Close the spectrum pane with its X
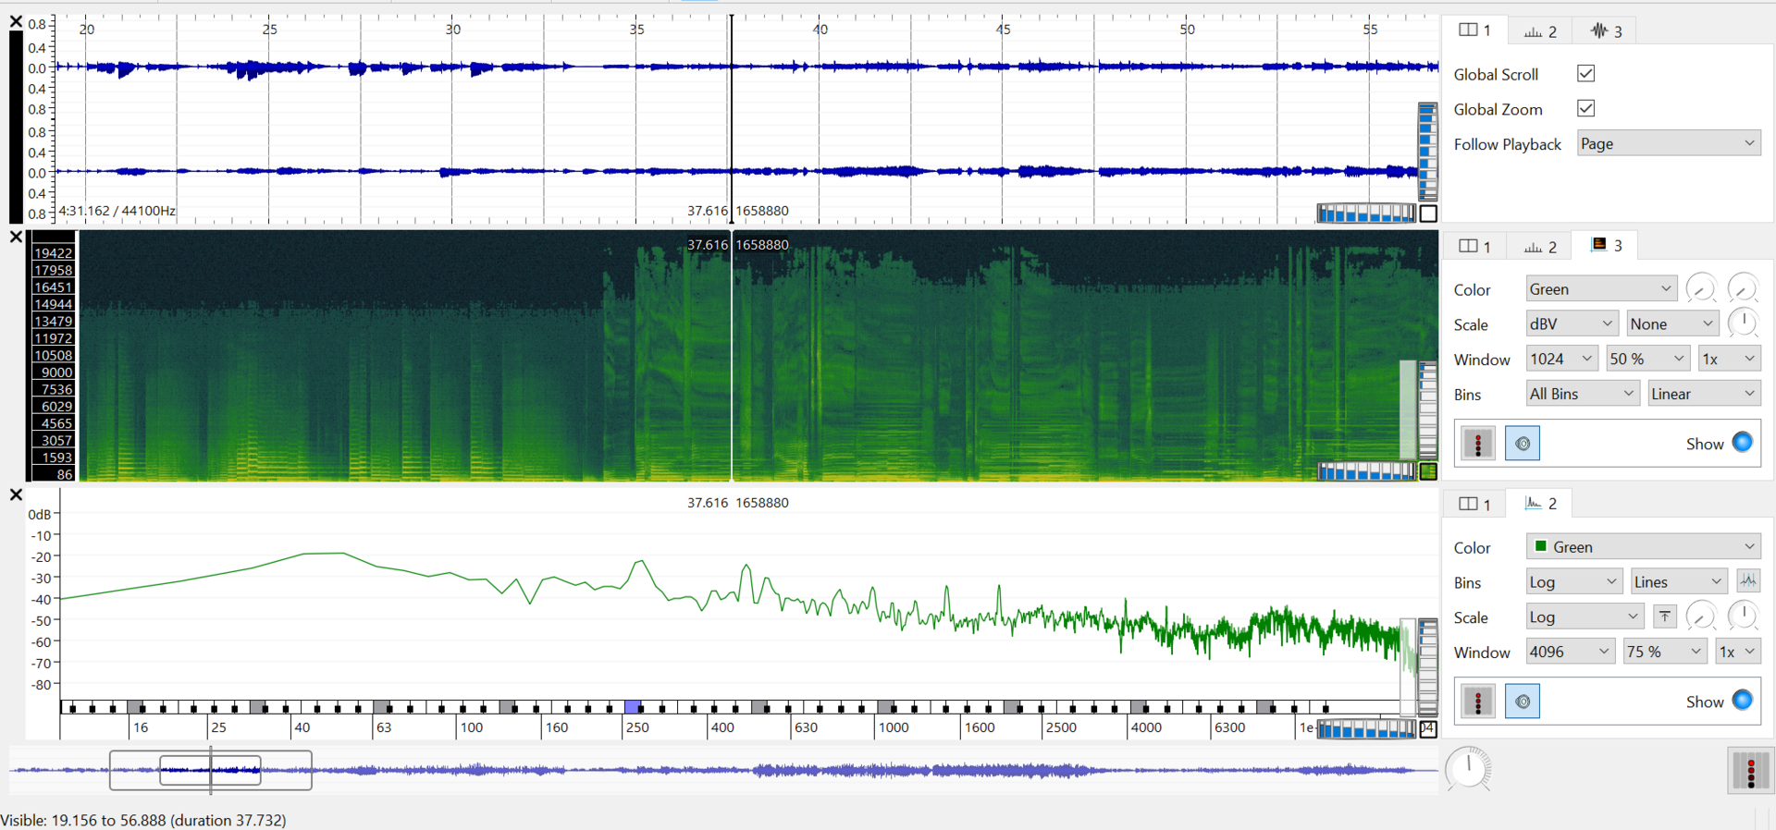The image size is (1776, 830). tap(16, 494)
